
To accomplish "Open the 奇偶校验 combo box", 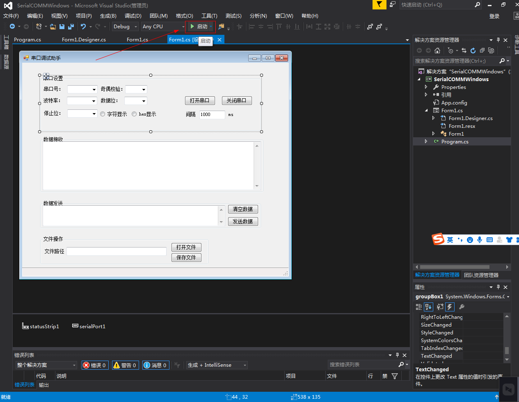I will point(136,89).
